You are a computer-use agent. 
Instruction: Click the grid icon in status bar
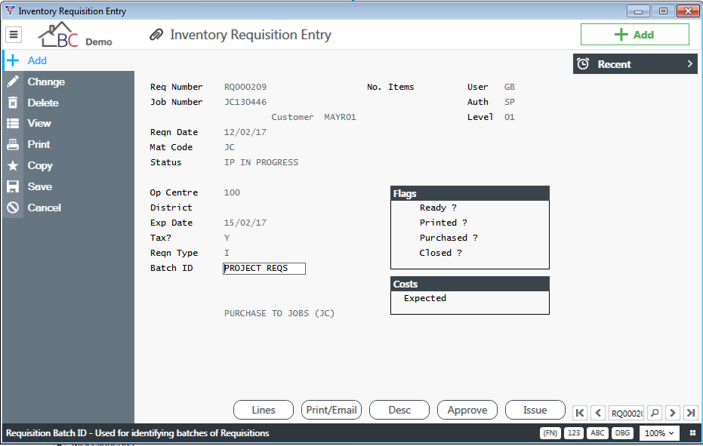[692, 433]
